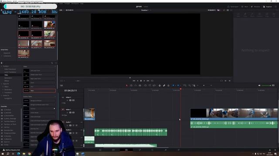This screenshot has width=279, height=156.
Task: Go to first frame in transport controls
Action: tap(134, 81)
